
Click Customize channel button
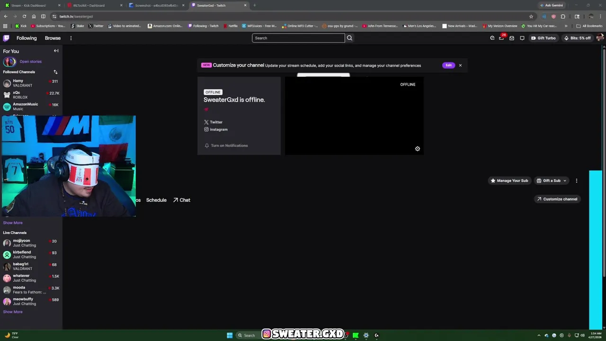point(557,199)
